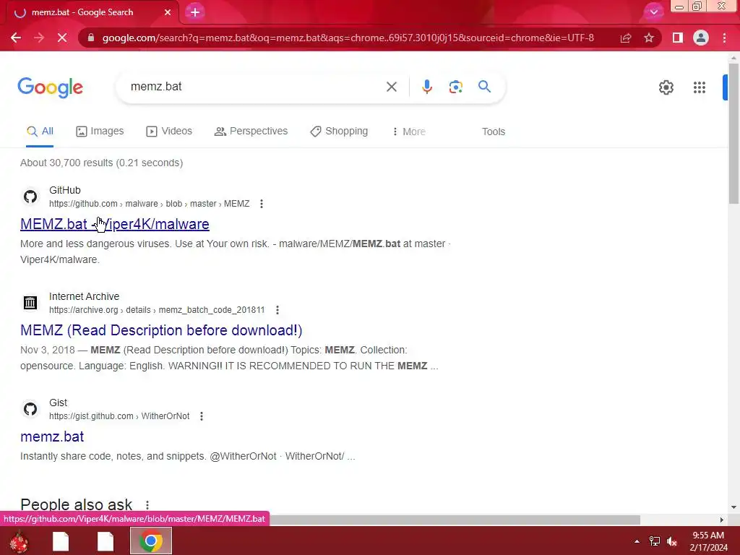This screenshot has width=740, height=555.
Task: Click the archive.org breadcrumb URL
Action: [157, 310]
